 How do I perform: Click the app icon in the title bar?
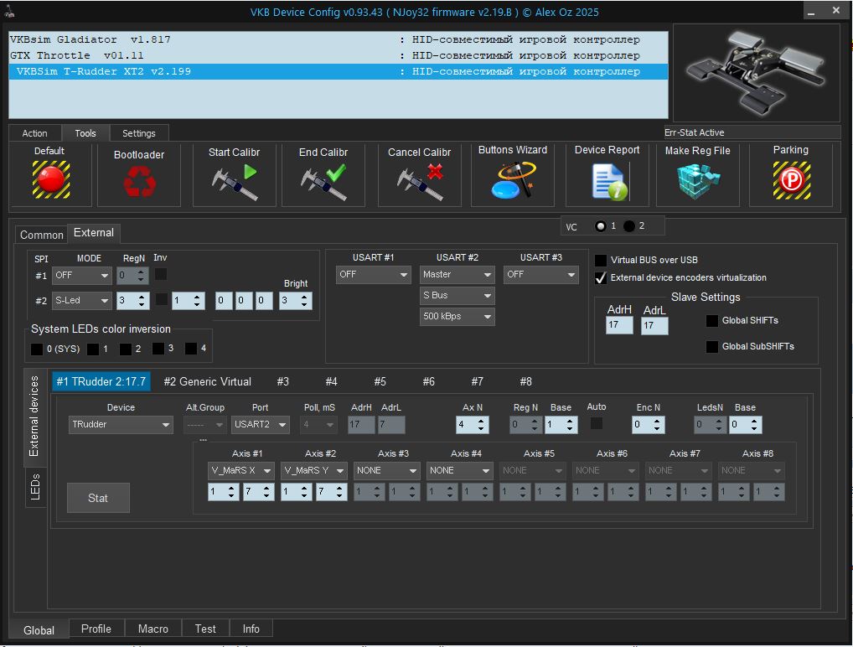[9, 12]
